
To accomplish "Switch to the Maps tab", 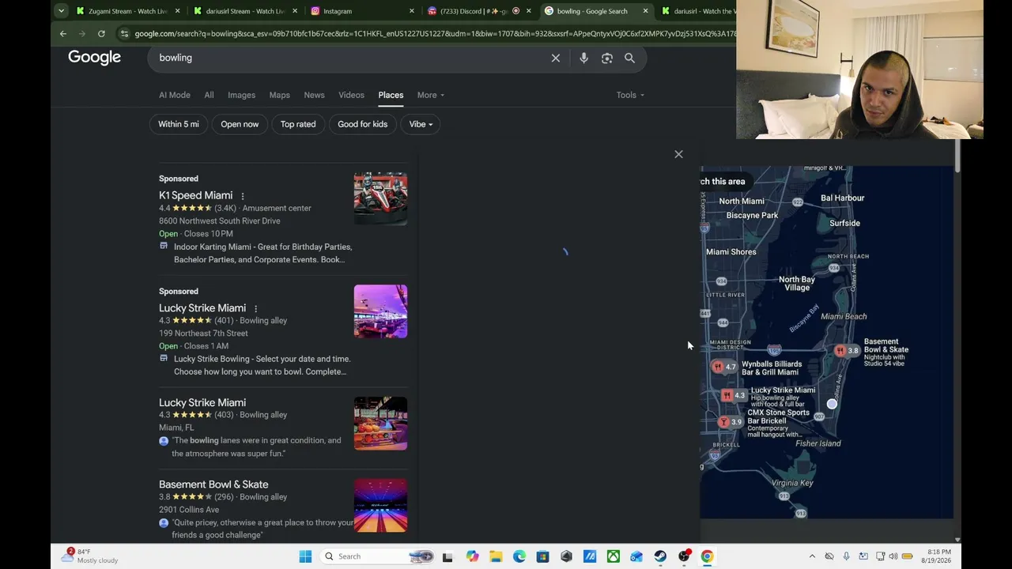I will tap(279, 95).
